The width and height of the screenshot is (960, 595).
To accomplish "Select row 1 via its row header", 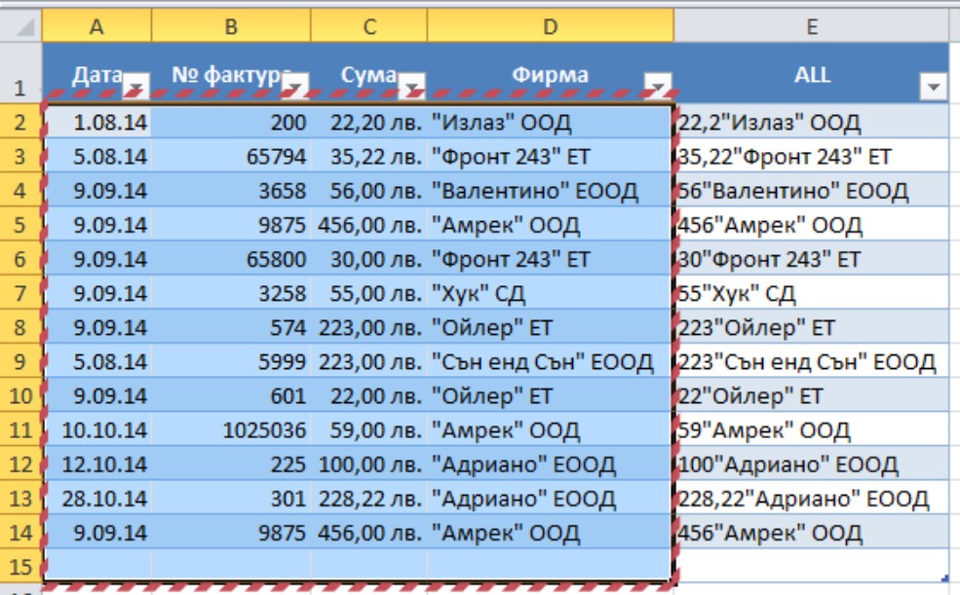I will [x=20, y=73].
